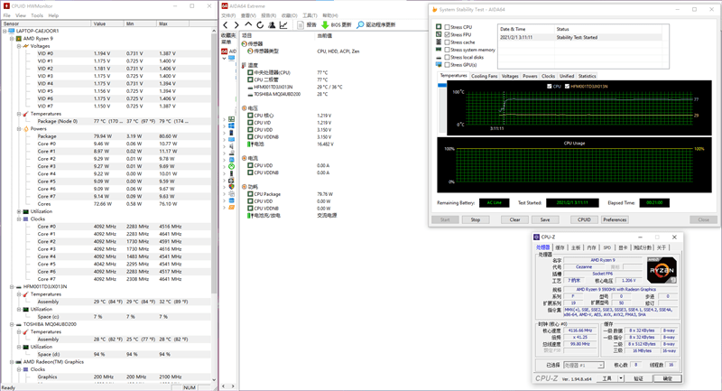Click Clear button in stability test
Image resolution: width=722 pixels, height=391 pixels.
[514, 219]
